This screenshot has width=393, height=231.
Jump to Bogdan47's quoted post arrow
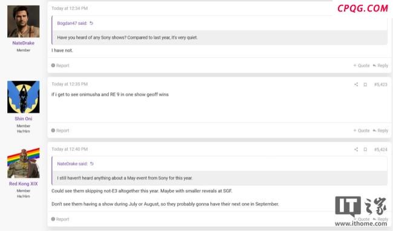coord(91,23)
